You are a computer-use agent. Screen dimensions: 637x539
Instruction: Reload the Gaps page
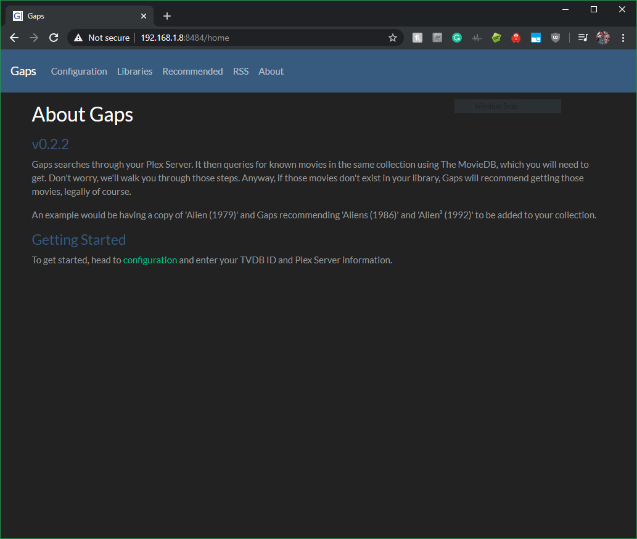tap(54, 38)
